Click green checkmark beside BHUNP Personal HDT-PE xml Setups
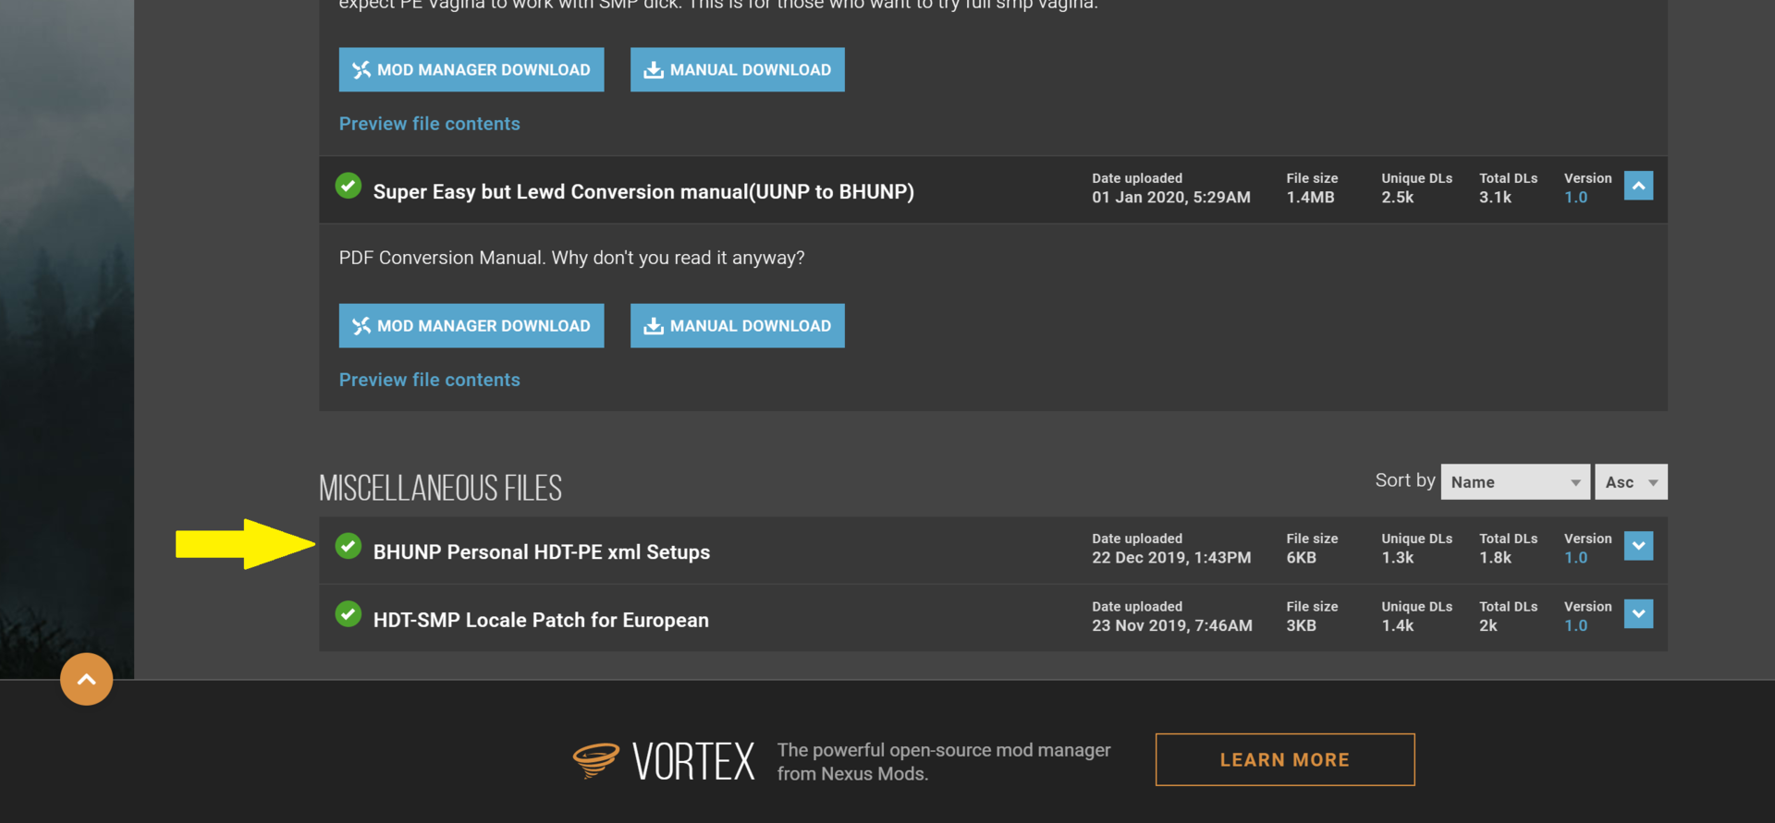The height and width of the screenshot is (823, 1775). tap(349, 546)
